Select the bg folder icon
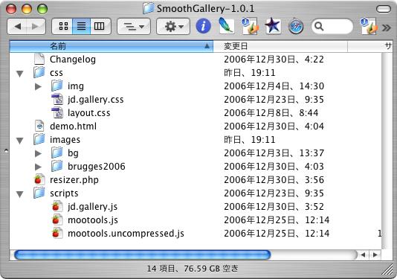 pyautogui.click(x=57, y=153)
